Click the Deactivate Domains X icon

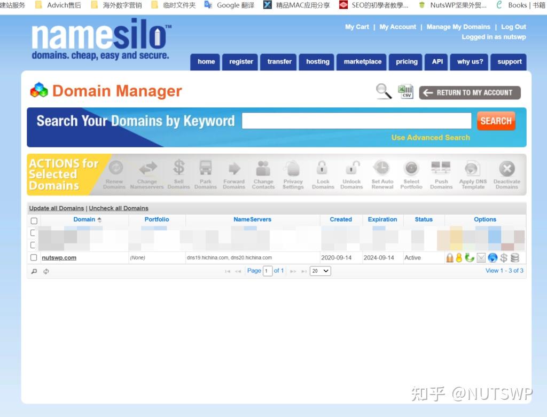(x=506, y=169)
